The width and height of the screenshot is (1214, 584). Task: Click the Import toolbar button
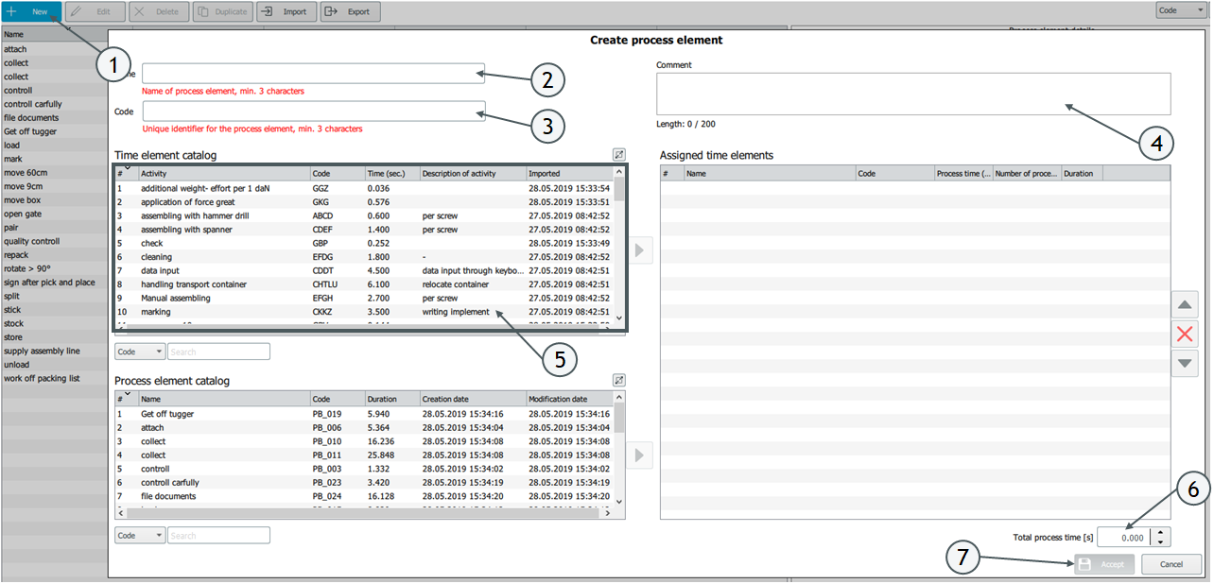[x=286, y=11]
